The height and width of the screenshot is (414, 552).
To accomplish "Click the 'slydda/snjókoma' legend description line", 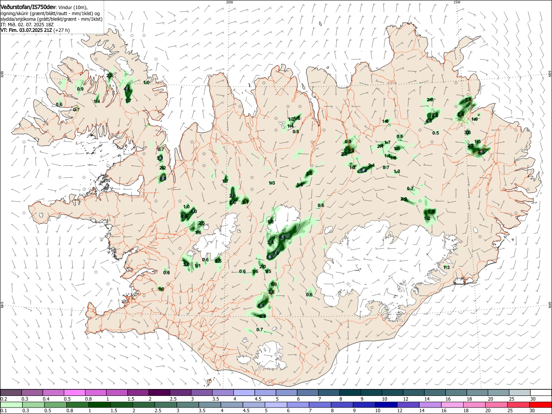I will pyautogui.click(x=51, y=19).
